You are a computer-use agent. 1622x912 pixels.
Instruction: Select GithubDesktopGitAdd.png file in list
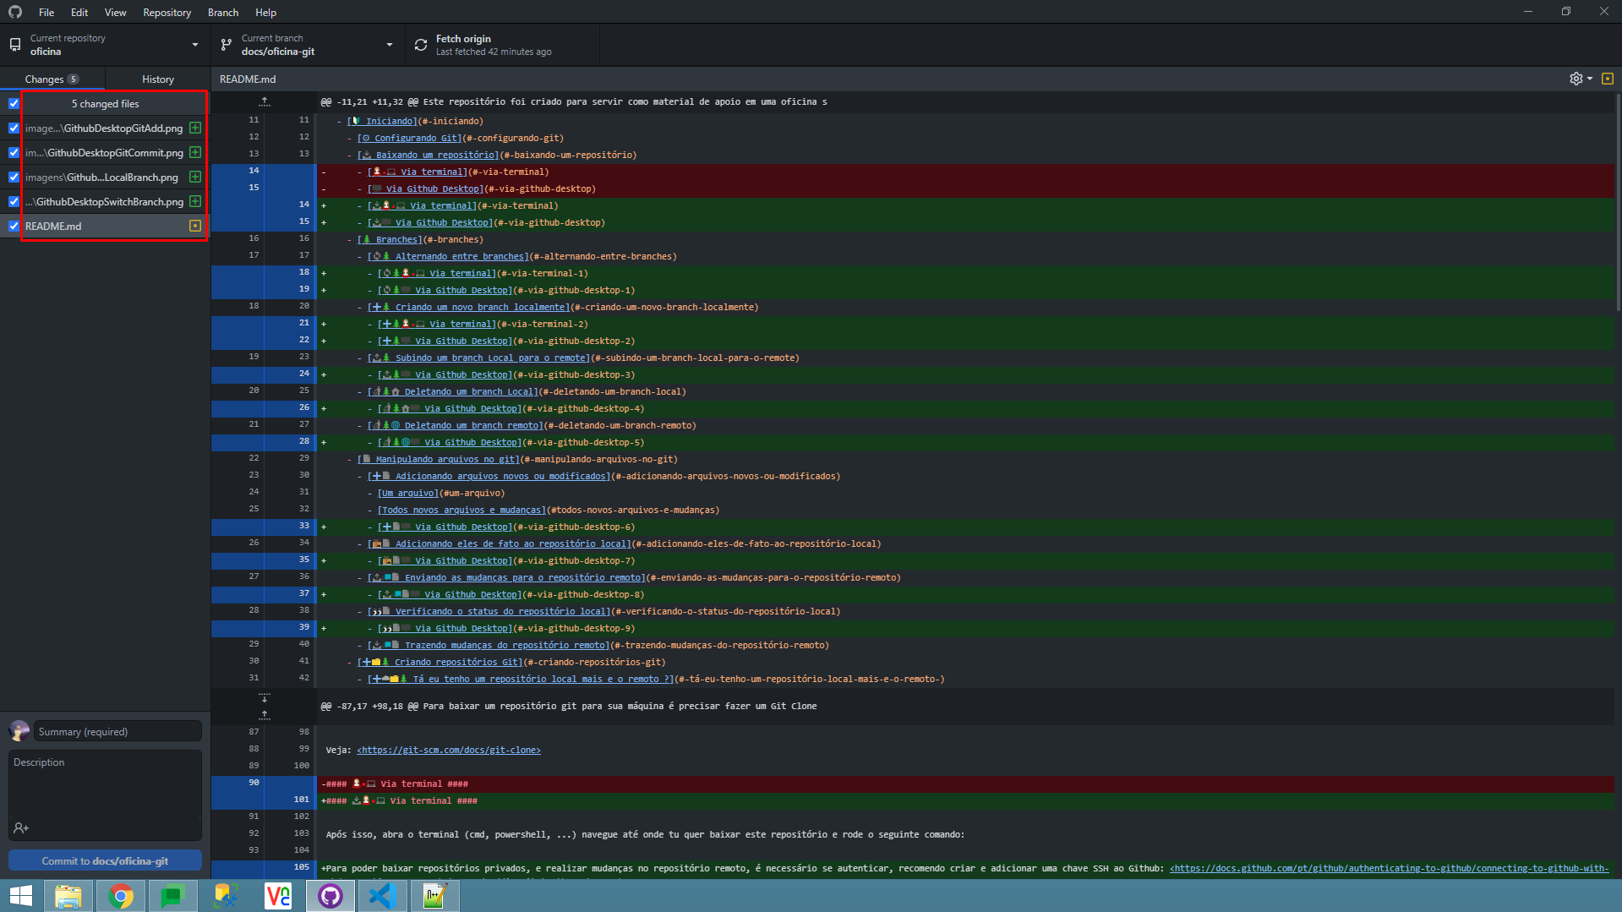click(105, 128)
